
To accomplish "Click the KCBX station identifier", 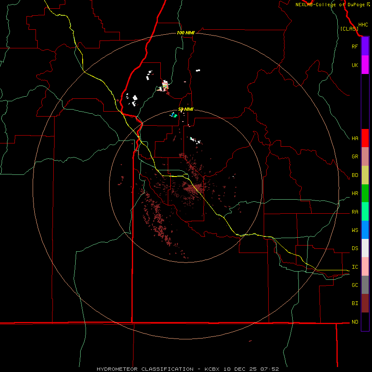I will pos(212,369).
